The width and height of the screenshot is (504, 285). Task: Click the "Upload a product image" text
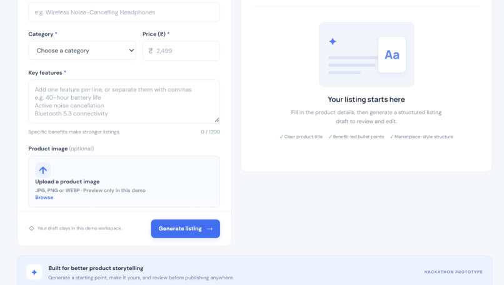[x=68, y=181]
